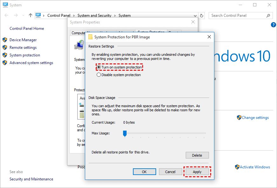Select the System Protection tab
The image size is (277, 188).
[x=151, y=31]
